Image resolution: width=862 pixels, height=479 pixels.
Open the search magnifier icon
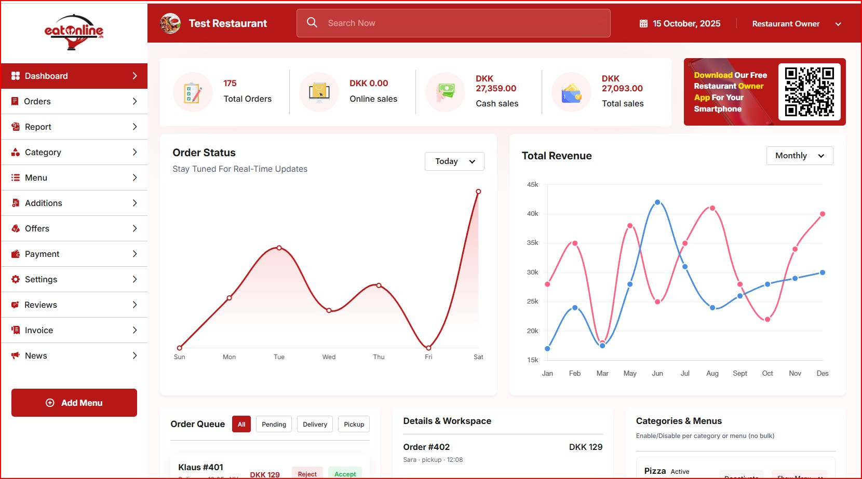[312, 23]
